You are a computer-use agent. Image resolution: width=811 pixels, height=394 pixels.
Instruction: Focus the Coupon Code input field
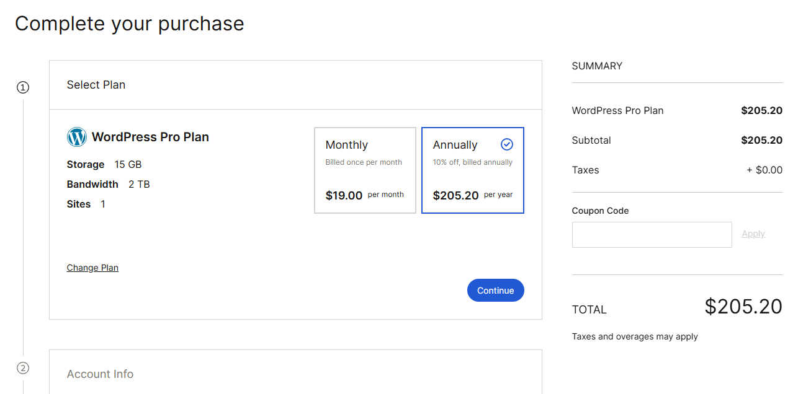[652, 235]
